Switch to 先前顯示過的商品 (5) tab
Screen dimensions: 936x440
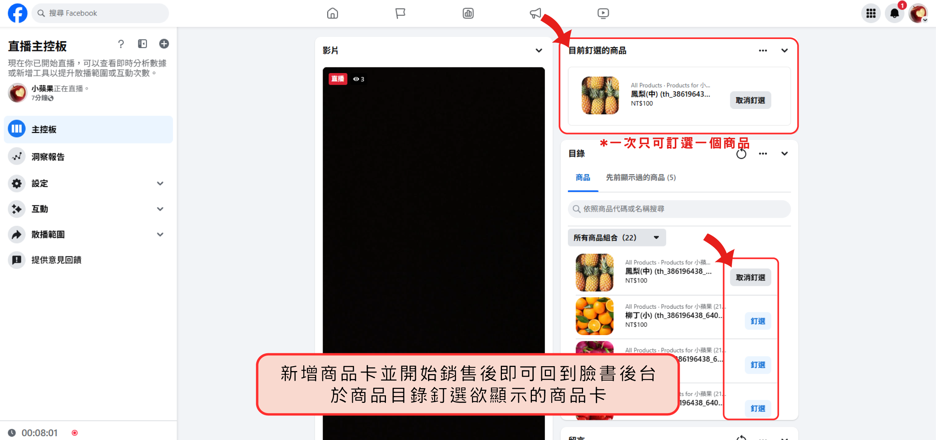coord(641,178)
